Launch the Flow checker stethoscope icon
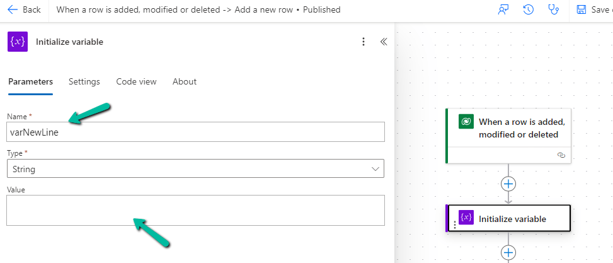This screenshot has height=263, width=613. click(x=554, y=10)
